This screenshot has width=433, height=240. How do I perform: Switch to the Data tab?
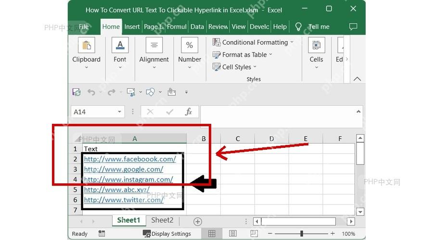[x=197, y=27]
